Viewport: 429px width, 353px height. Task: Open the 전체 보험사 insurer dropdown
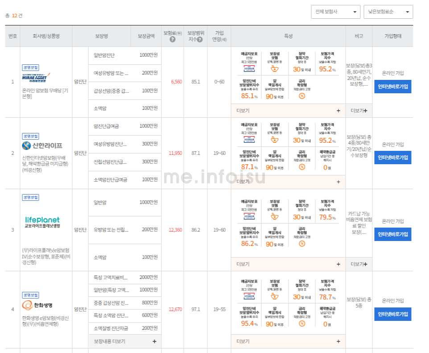335,12
